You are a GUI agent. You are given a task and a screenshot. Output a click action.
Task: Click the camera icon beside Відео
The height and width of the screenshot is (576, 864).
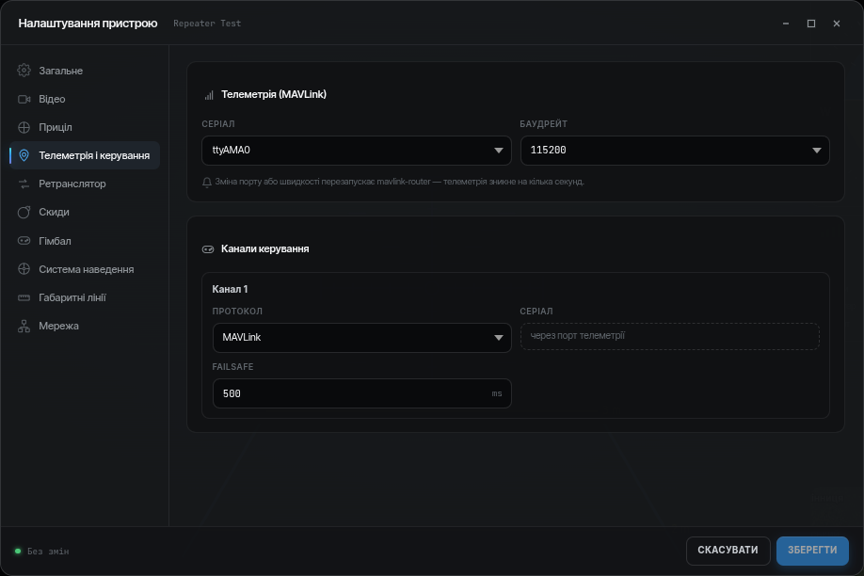tap(24, 99)
